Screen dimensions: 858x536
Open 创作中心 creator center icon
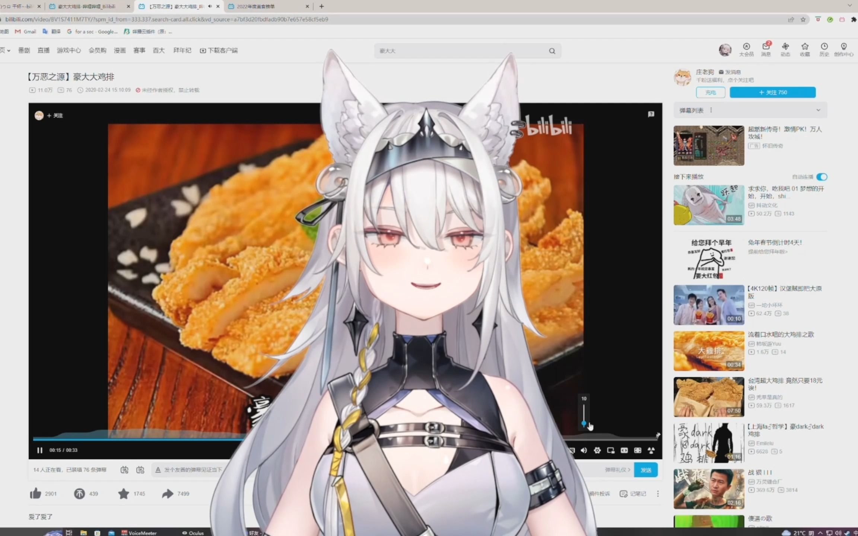(x=843, y=50)
